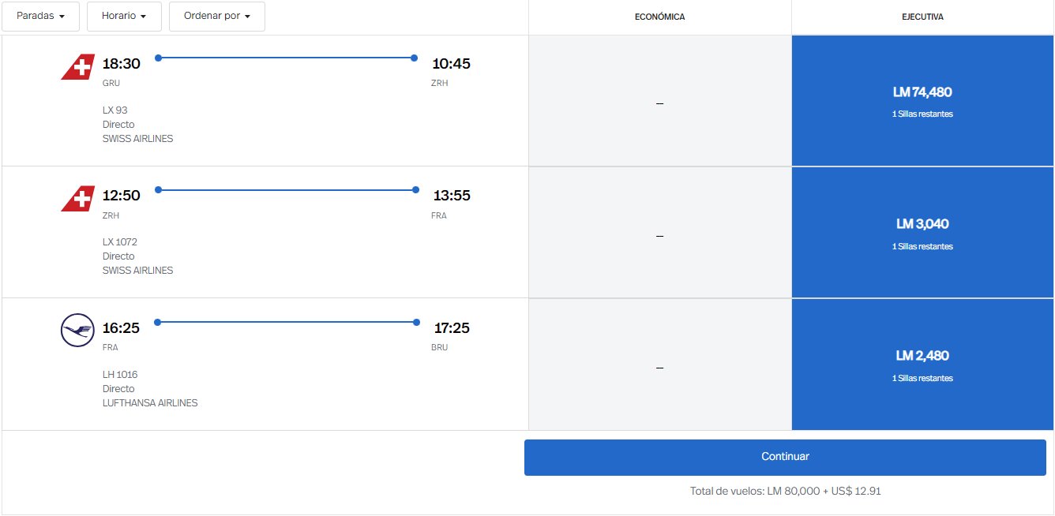Viewport: 1055px width, 516px height.
Task: Select the Ejecutiva column header
Action: (x=922, y=17)
